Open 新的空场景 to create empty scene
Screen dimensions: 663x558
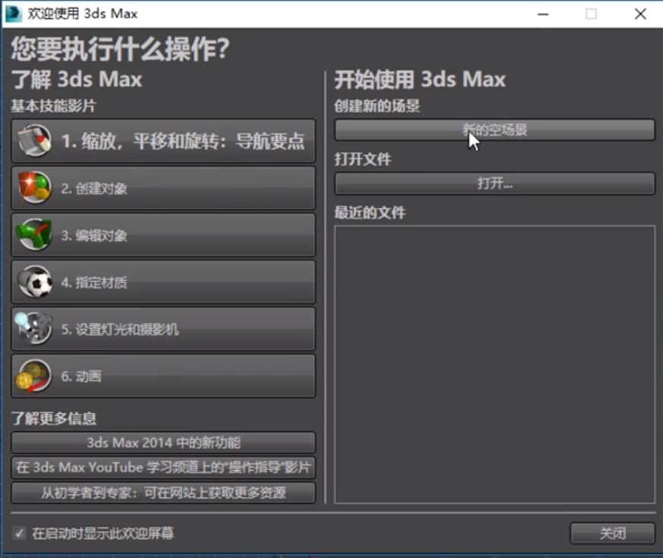click(494, 129)
